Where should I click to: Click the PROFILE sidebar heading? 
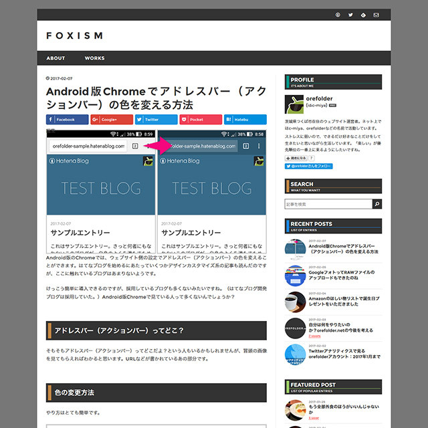pyautogui.click(x=333, y=82)
